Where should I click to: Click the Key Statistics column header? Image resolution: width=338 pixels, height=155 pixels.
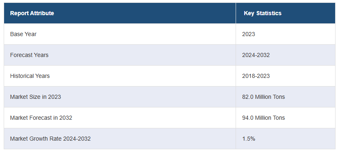(x=263, y=14)
